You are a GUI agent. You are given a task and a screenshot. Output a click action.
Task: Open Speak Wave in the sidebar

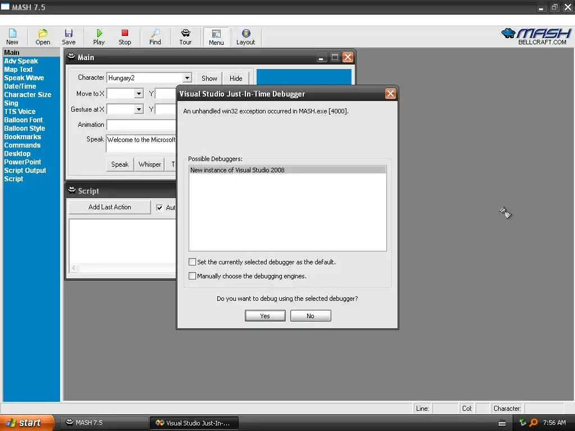24,77
